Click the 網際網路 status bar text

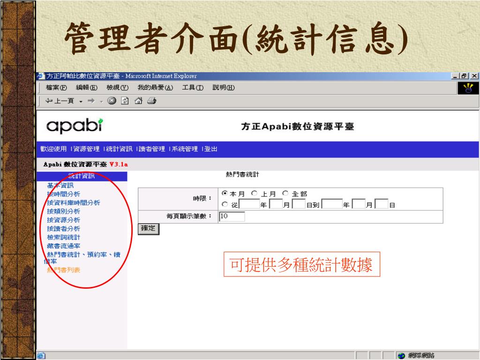click(x=421, y=355)
